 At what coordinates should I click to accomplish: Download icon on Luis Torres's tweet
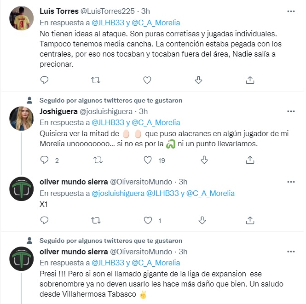[x=199, y=80]
